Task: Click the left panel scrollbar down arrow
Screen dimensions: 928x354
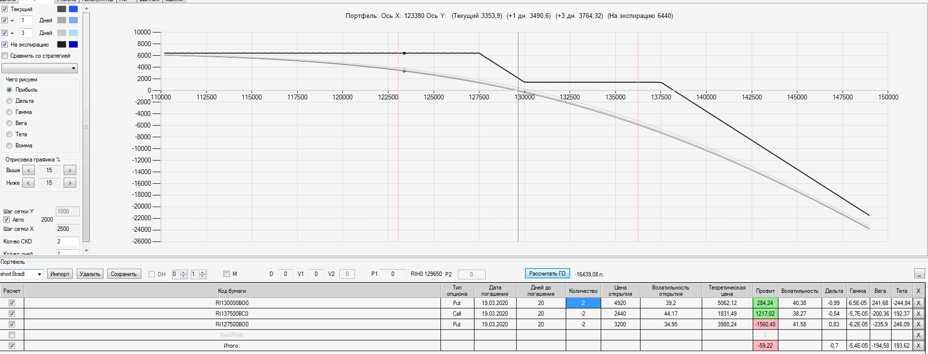Action: 86,250
